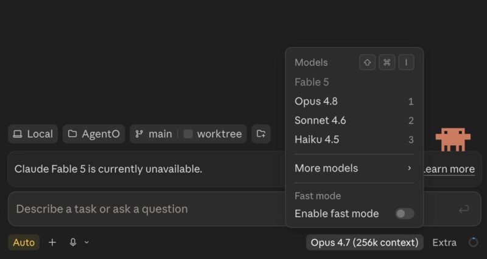Click the circular usage indicator icon
The height and width of the screenshot is (259, 487).
pyautogui.click(x=474, y=242)
